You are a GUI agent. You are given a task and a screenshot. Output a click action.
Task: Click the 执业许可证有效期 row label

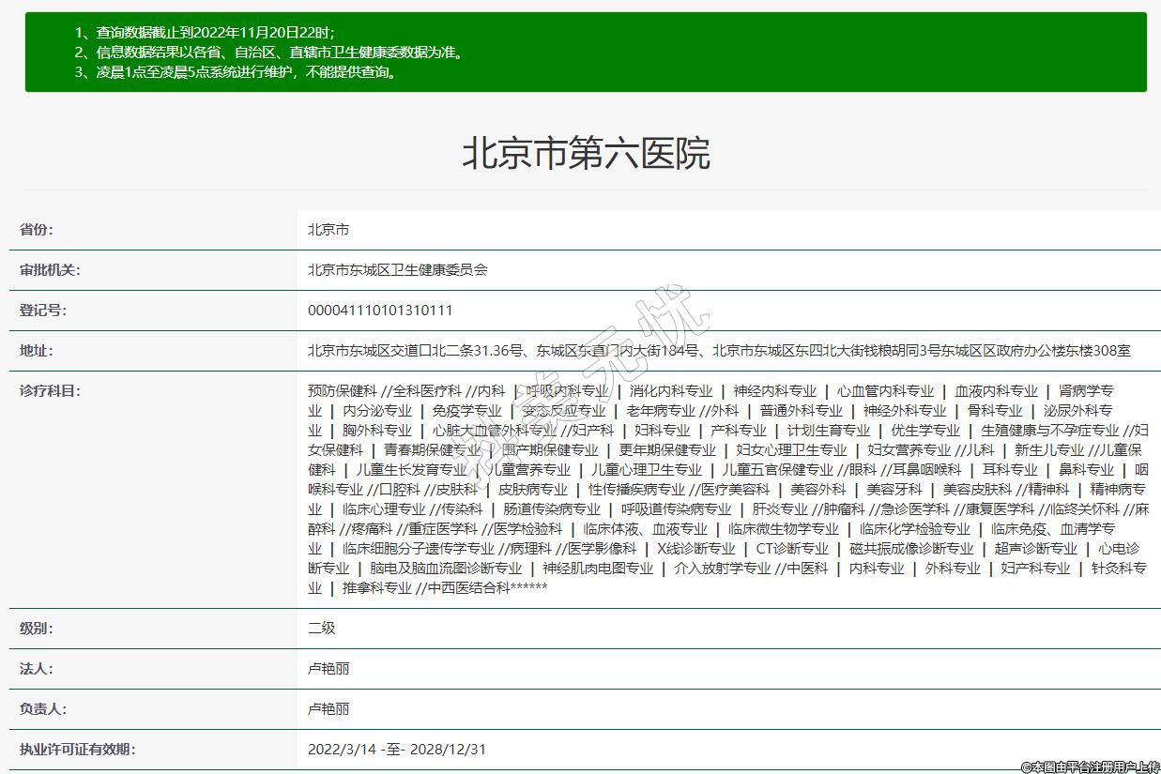[78, 750]
